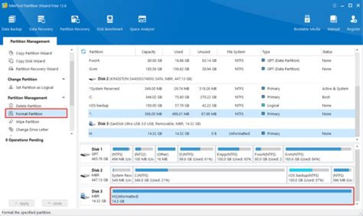
Task: Sort by the Capacity column header
Action: tap(148, 51)
